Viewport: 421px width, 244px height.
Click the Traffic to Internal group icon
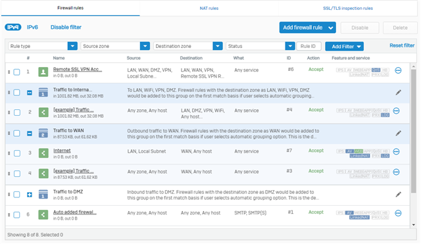click(43, 92)
